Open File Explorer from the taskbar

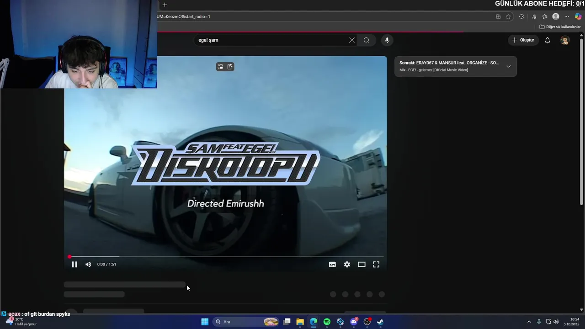(300, 322)
